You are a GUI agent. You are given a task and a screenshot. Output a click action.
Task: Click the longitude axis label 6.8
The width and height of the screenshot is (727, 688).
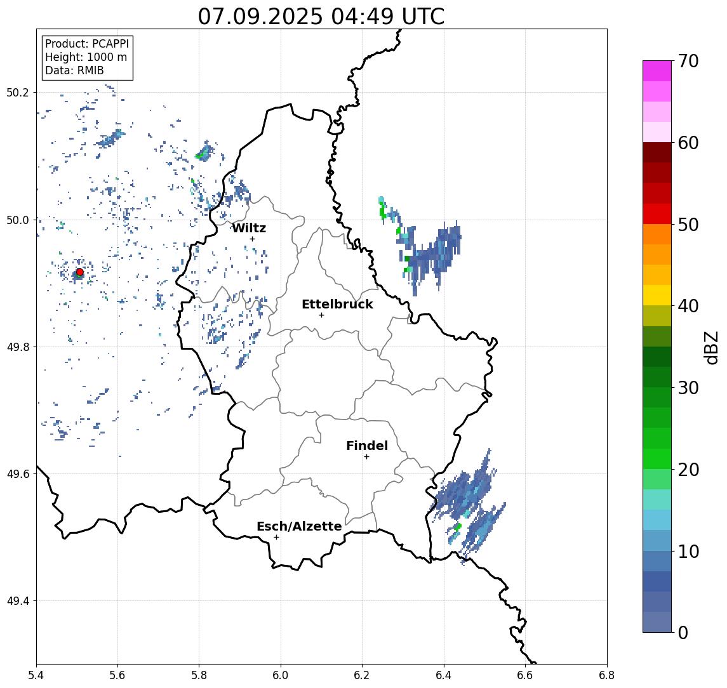click(607, 675)
